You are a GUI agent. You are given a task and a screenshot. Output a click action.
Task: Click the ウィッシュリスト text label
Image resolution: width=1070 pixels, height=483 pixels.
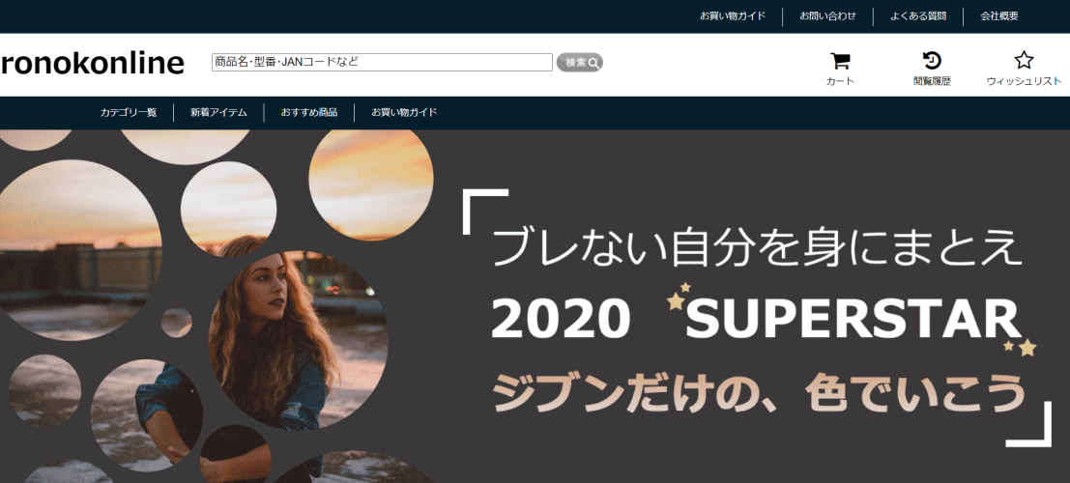[x=1024, y=82]
